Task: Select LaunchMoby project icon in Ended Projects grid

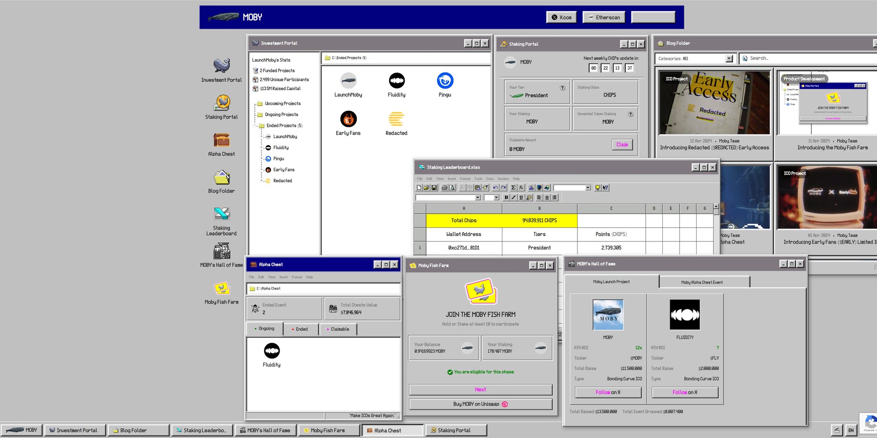Action: pyautogui.click(x=348, y=85)
